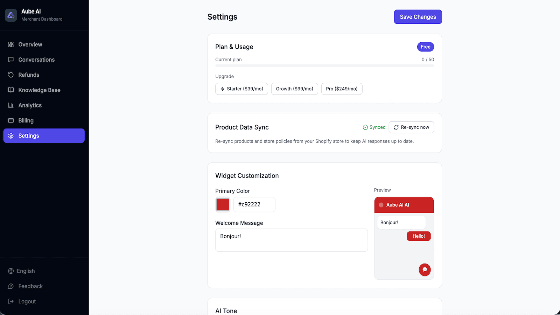
Task: Save Changes to settings
Action: tap(418, 17)
